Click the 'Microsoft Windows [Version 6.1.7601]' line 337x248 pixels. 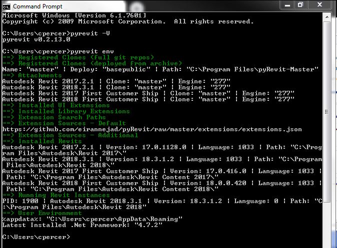coord(74,15)
